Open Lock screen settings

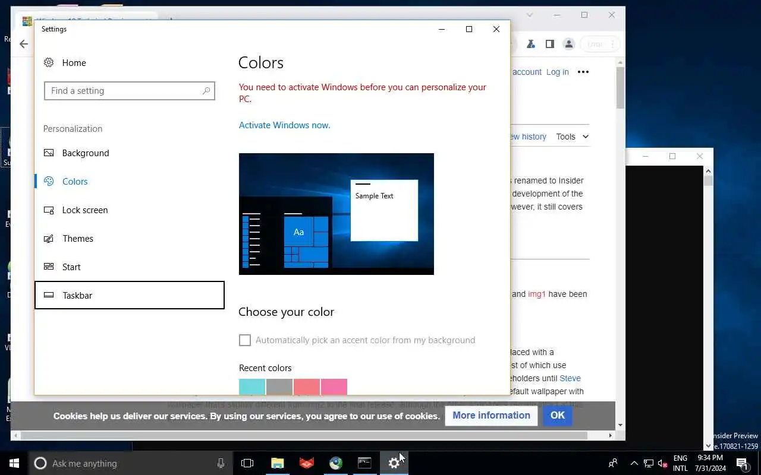click(x=130, y=210)
